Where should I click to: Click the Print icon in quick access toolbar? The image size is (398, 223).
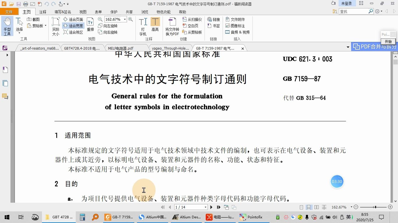(25, 4)
